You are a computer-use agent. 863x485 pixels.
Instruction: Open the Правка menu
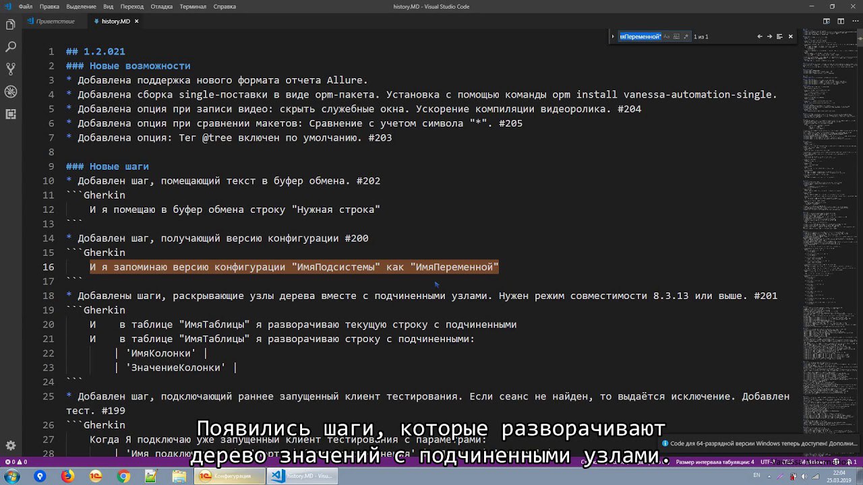point(49,7)
